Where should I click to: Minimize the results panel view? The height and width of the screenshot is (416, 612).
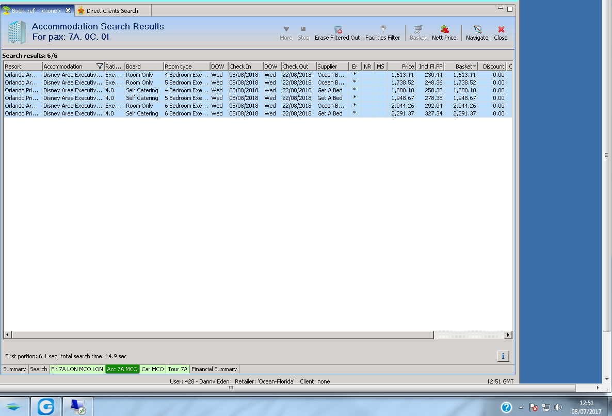click(x=501, y=8)
